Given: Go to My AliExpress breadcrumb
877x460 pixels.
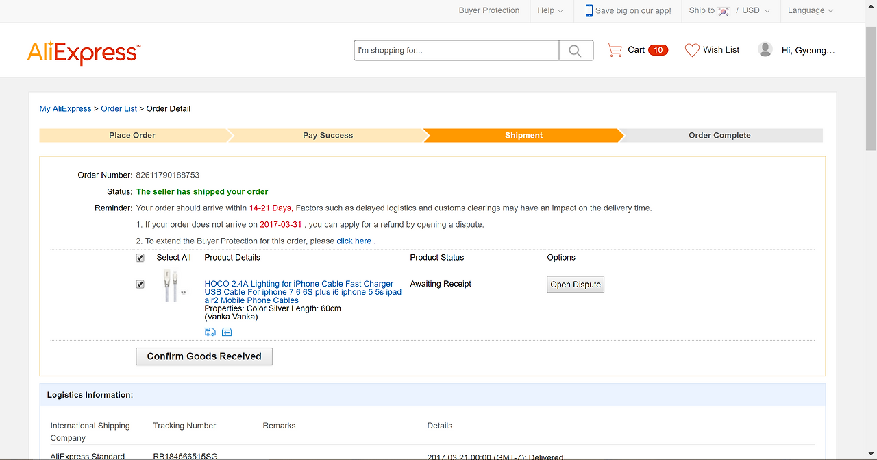Looking at the screenshot, I should coord(65,108).
